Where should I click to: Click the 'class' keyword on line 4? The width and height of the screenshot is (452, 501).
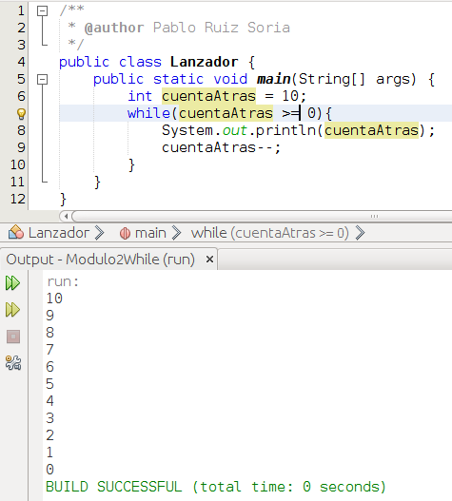coord(140,62)
